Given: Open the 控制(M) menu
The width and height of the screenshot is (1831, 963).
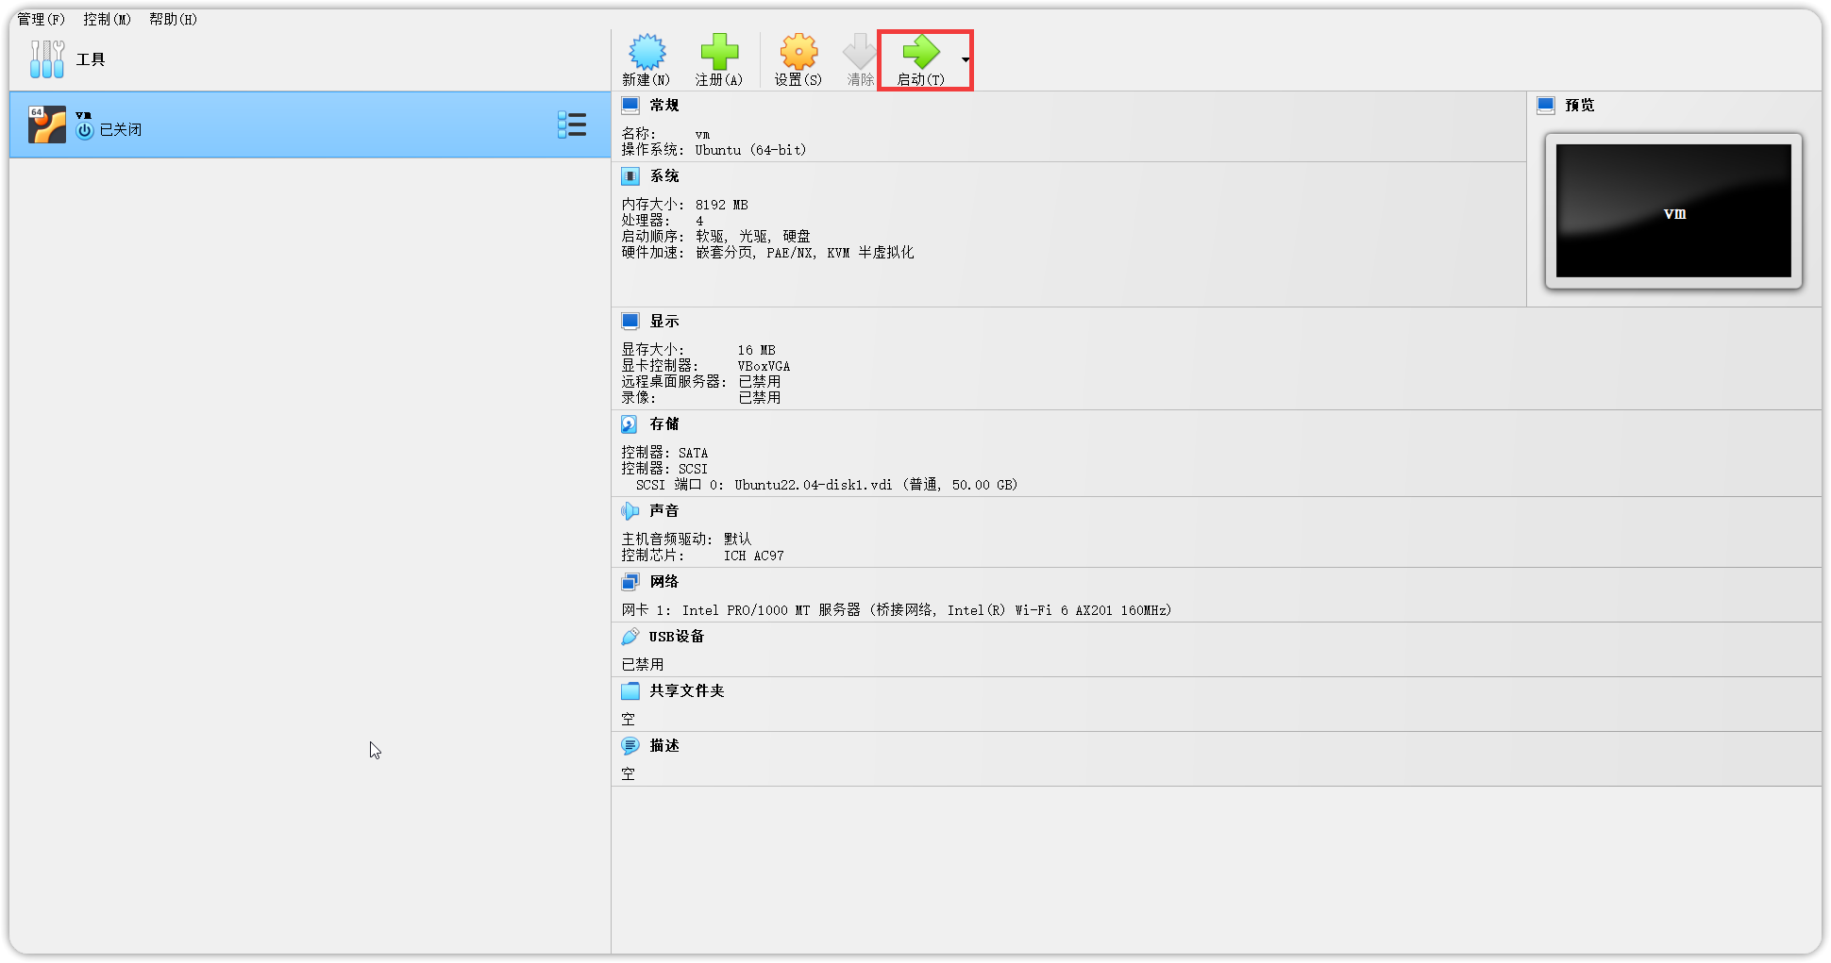Looking at the screenshot, I should pyautogui.click(x=108, y=19).
